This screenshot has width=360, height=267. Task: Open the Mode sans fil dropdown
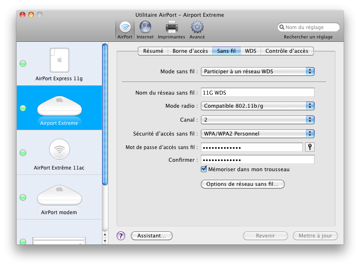pos(258,72)
